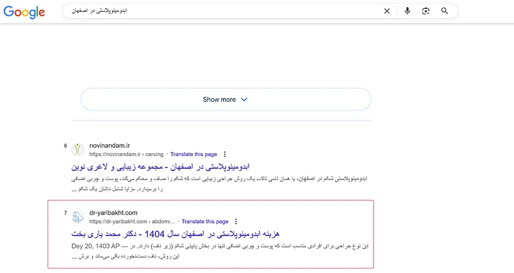Open the novinandam.ir result title link
Image resolution: width=514 pixels, height=273 pixels.
click(160, 166)
